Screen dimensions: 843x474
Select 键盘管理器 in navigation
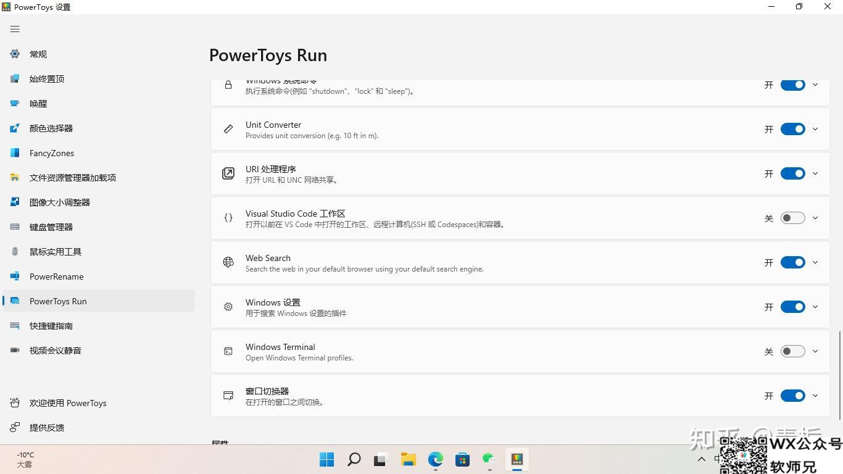[x=99, y=227]
